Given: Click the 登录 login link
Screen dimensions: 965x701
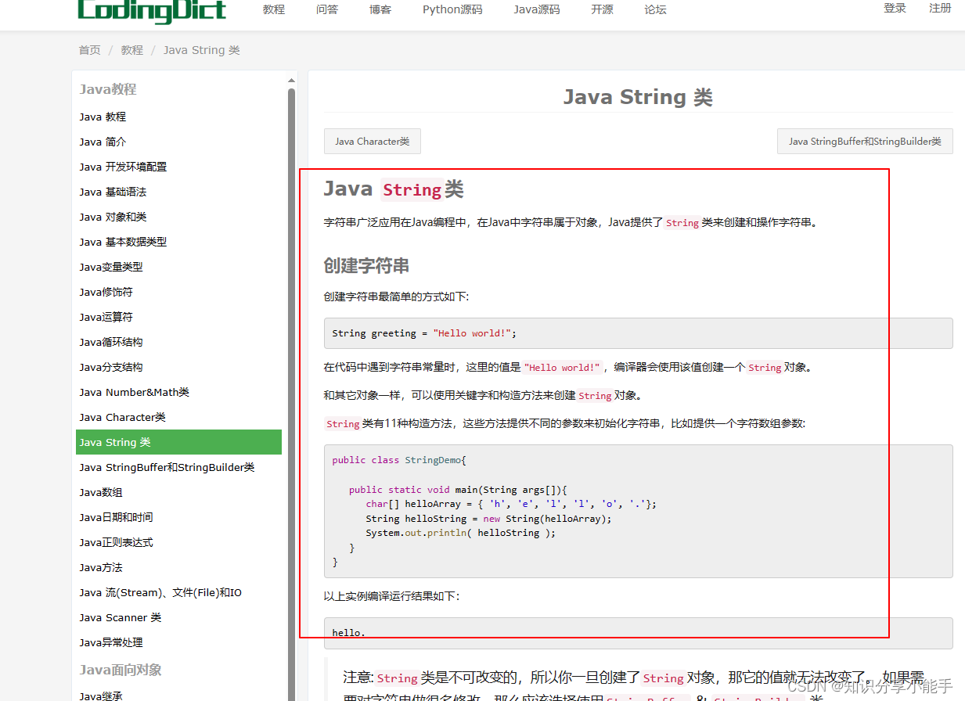Looking at the screenshot, I should [x=895, y=8].
